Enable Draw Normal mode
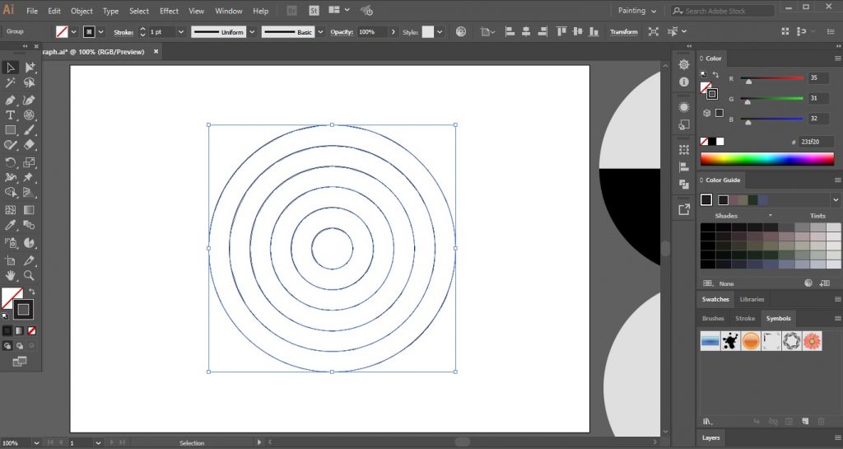The height and width of the screenshot is (449, 843). tap(7, 346)
